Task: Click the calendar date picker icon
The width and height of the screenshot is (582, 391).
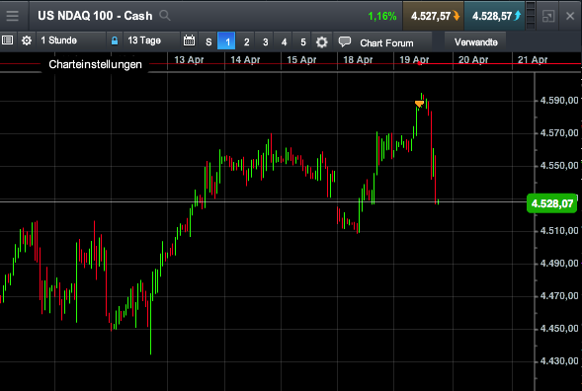Action: click(x=189, y=40)
